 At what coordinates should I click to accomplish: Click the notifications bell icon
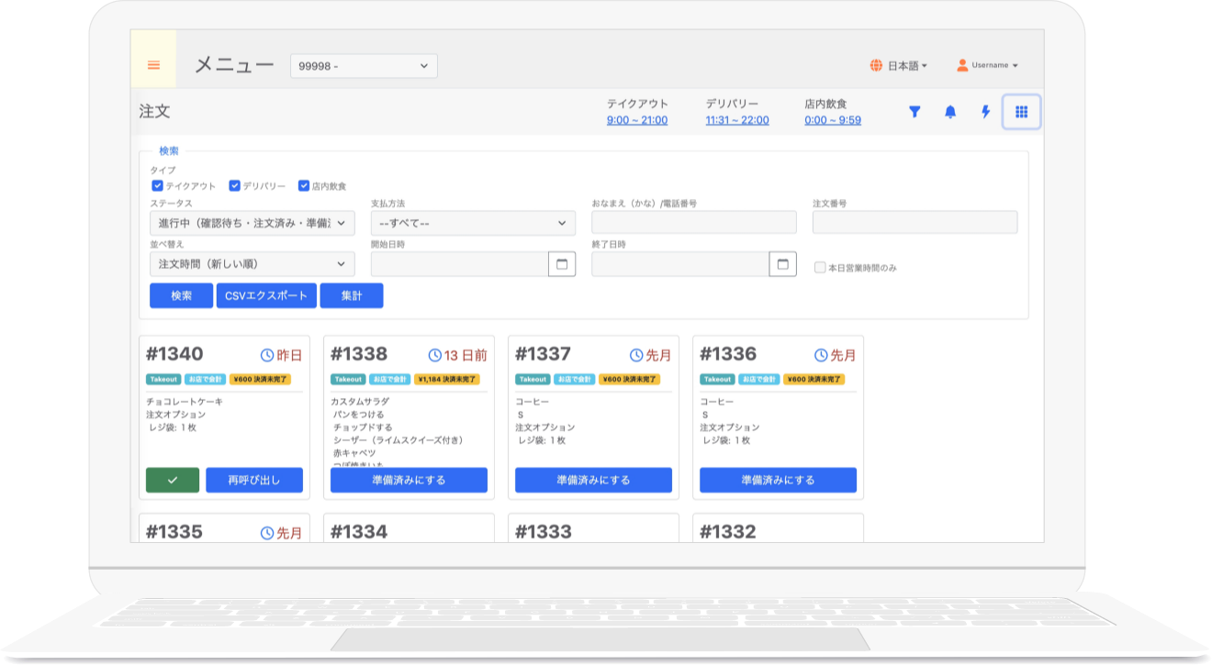point(950,111)
